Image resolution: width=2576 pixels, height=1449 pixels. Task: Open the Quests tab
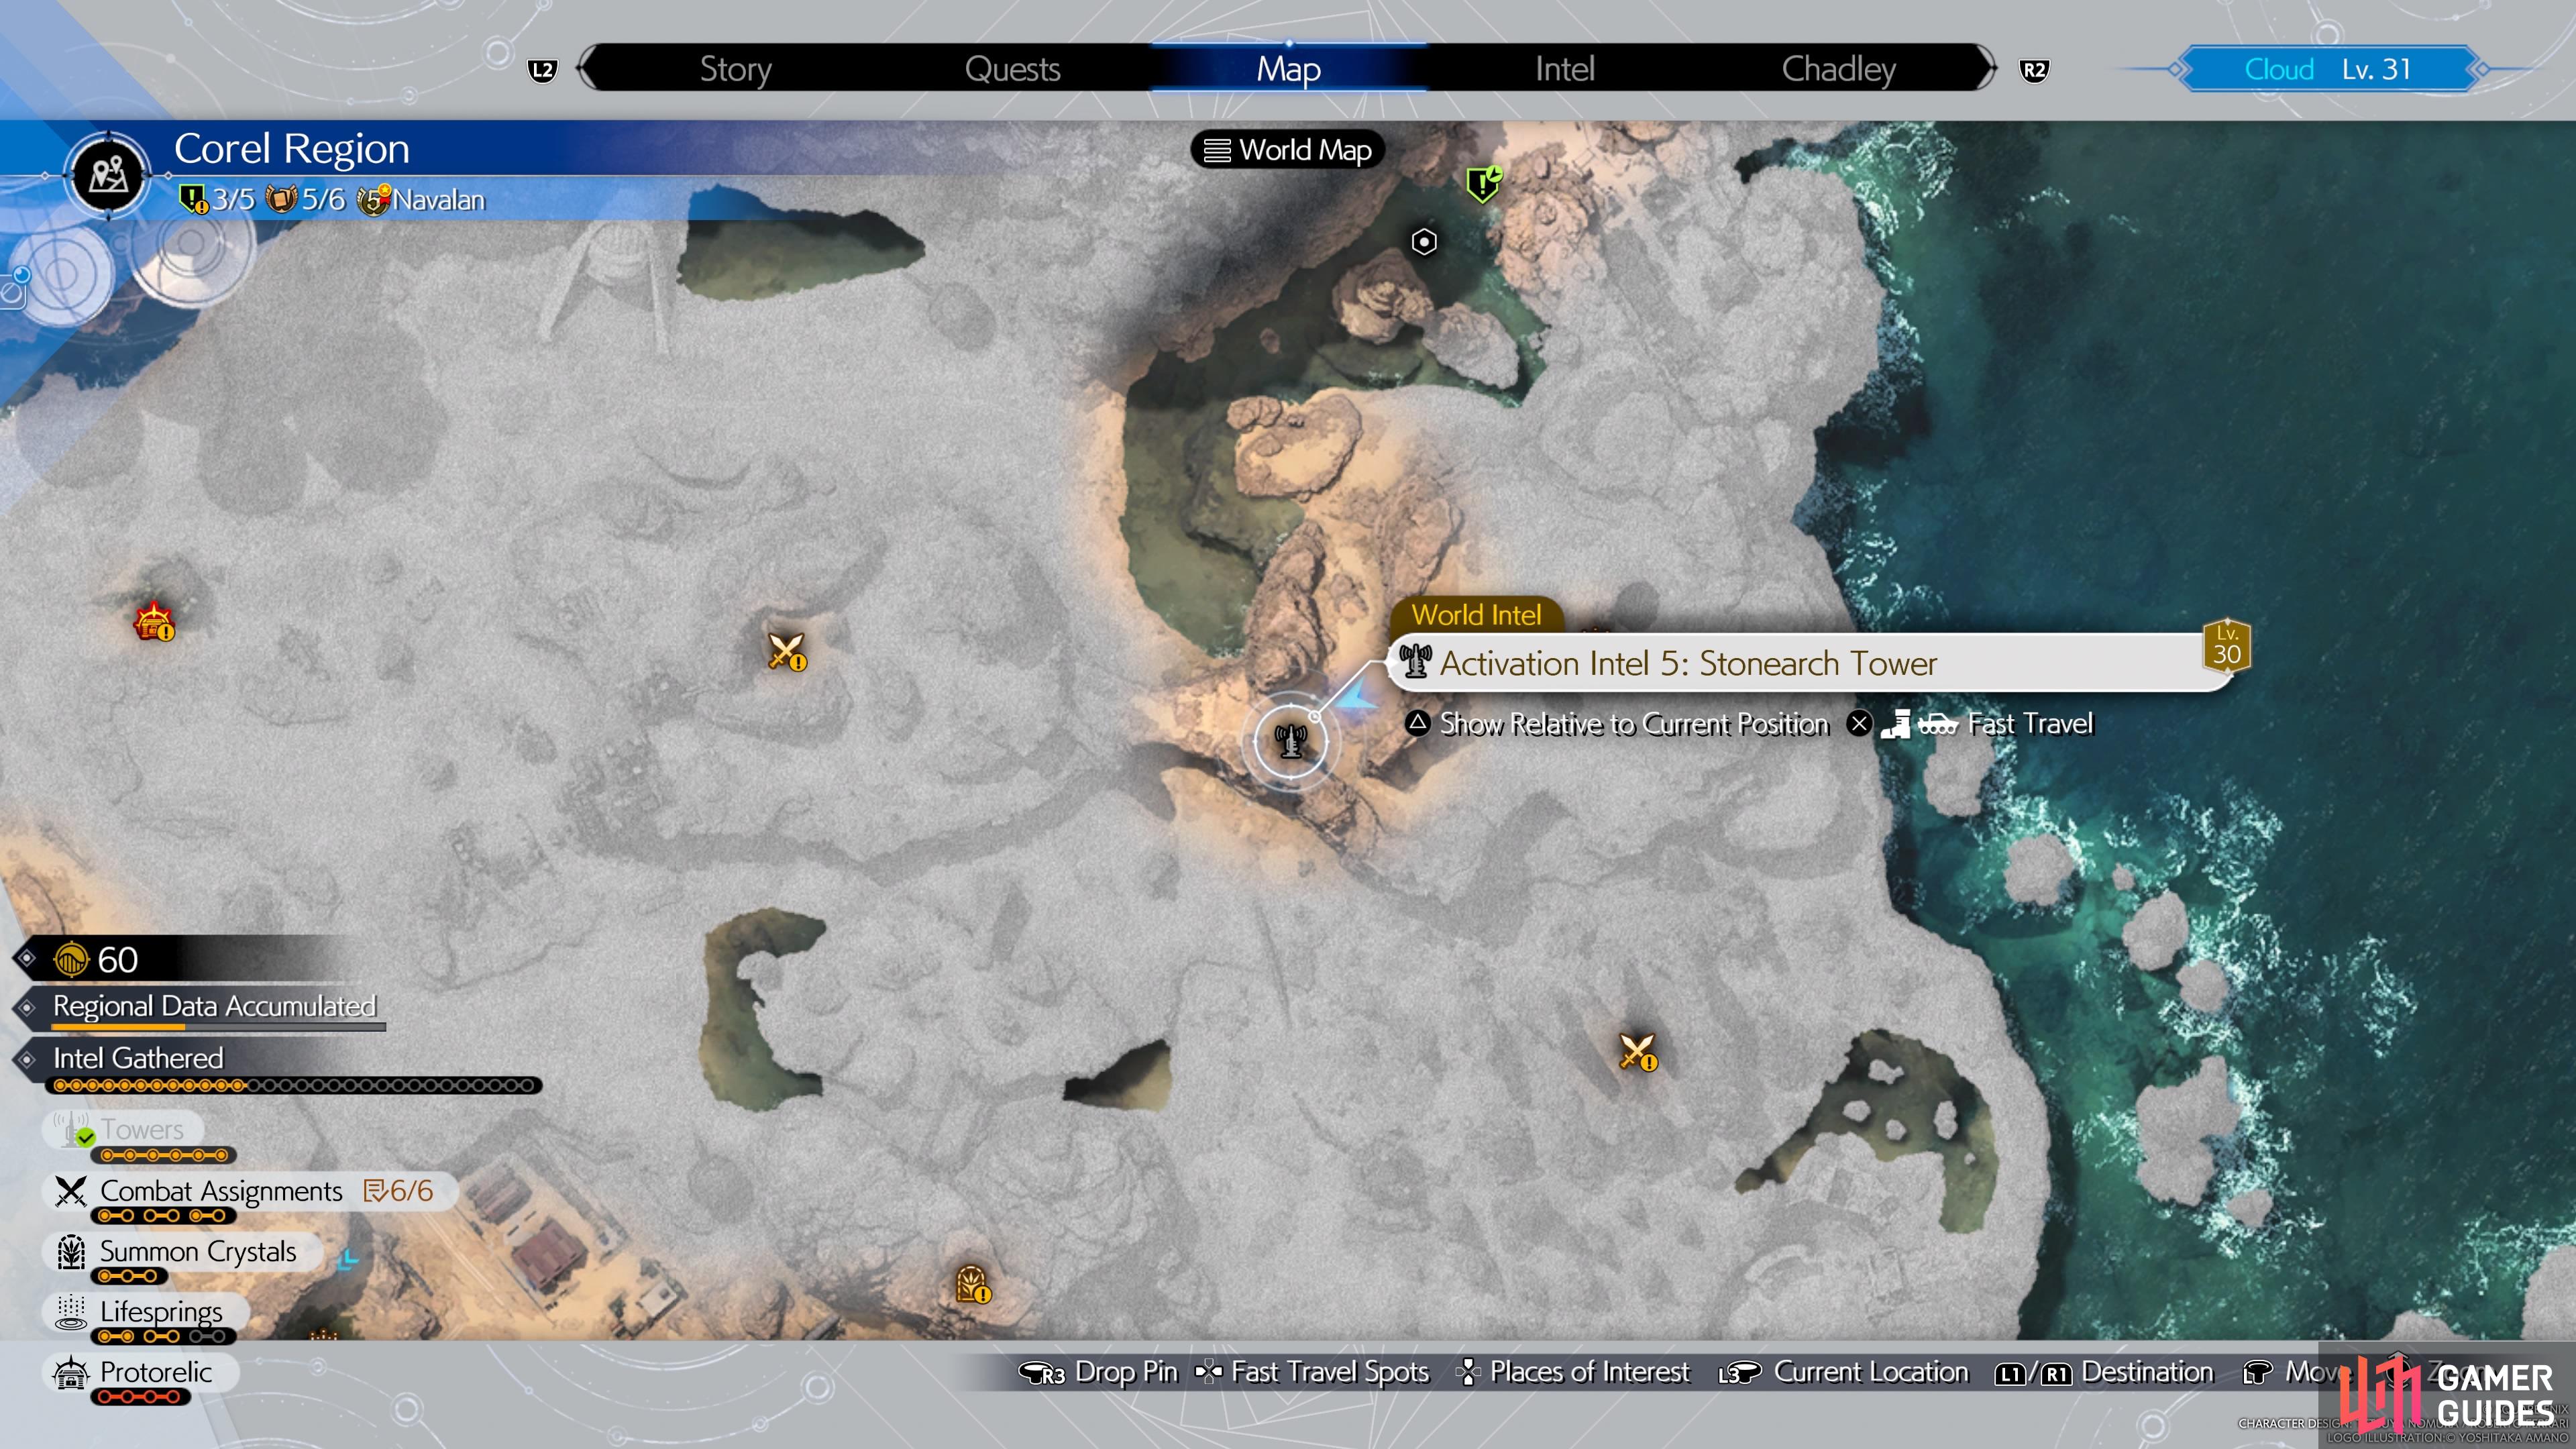click(1012, 69)
